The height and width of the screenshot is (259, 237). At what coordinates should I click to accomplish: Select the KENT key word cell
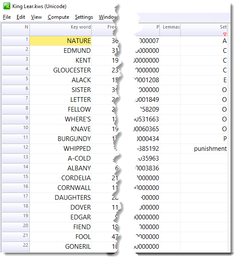(61, 60)
